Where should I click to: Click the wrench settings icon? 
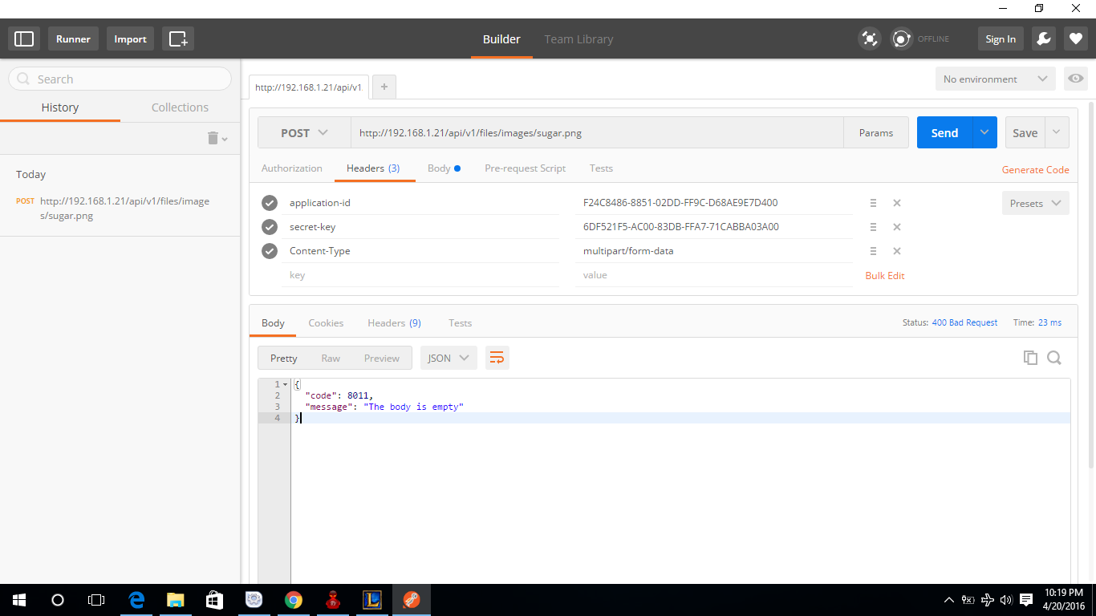(1043, 38)
